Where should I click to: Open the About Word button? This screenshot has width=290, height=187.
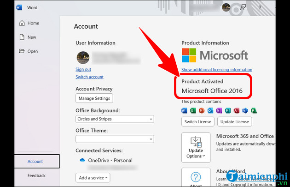click(196, 177)
